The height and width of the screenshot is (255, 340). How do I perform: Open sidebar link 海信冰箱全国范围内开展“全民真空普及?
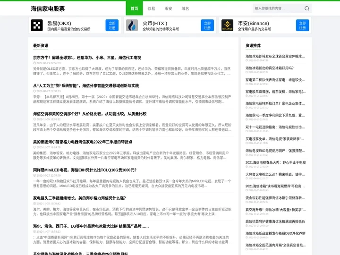tap(276, 245)
